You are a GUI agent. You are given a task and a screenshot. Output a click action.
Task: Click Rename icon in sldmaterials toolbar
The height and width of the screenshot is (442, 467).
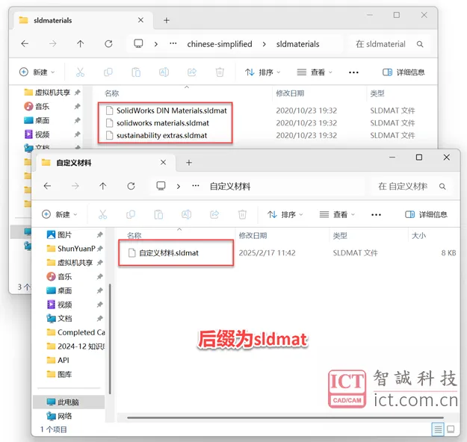(164, 72)
